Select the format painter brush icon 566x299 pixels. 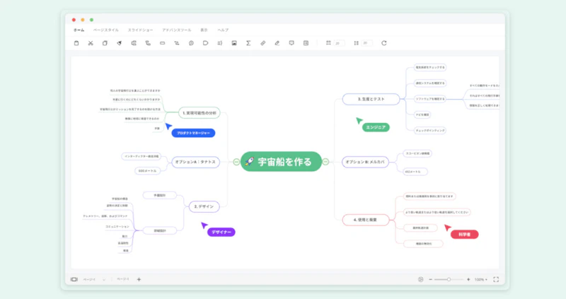point(119,43)
